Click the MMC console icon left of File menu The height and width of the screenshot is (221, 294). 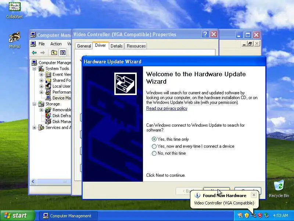[x=33, y=44]
